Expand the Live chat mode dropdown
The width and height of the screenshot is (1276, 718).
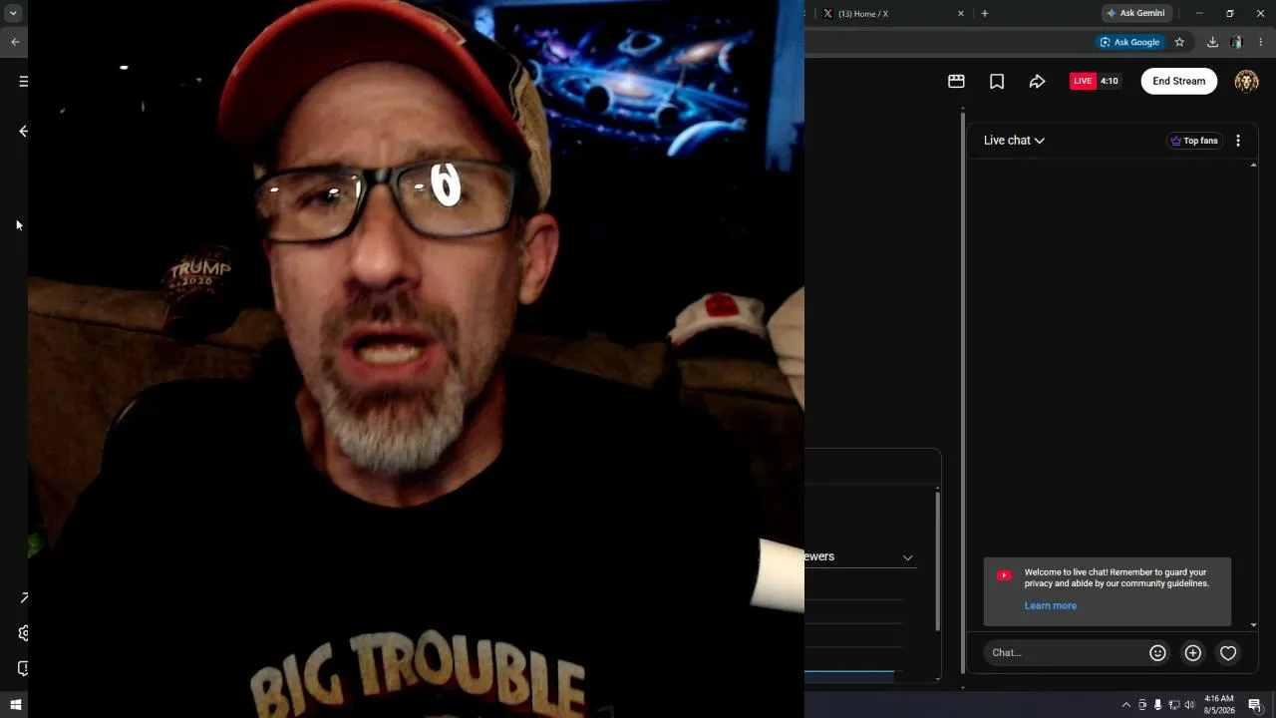pos(1014,141)
